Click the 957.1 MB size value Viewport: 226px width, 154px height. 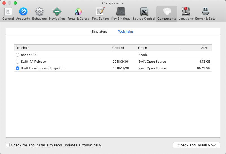pos(204,68)
